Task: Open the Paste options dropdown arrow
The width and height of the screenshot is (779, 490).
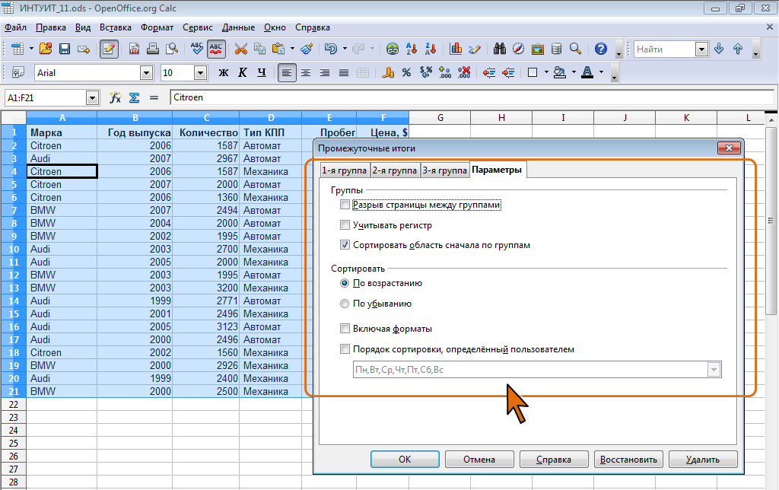Action: [x=292, y=49]
